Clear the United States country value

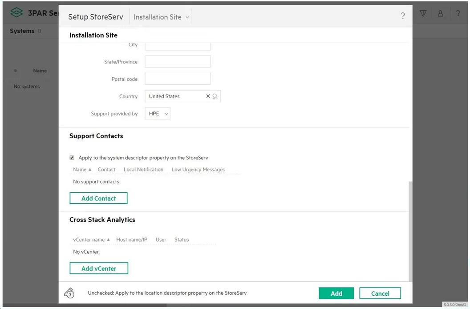208,96
